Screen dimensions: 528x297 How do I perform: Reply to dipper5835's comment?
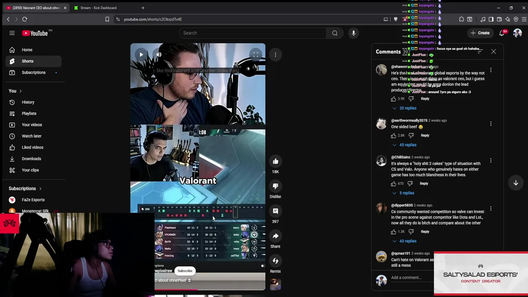pos(425,232)
